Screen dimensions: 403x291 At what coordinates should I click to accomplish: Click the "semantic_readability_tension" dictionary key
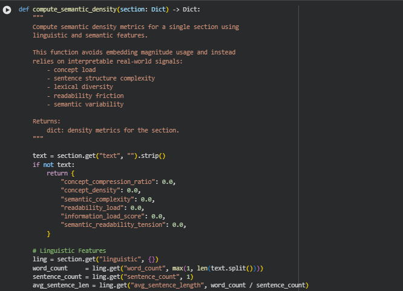tap(115, 224)
